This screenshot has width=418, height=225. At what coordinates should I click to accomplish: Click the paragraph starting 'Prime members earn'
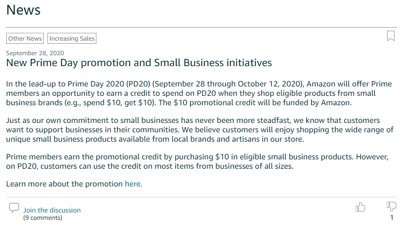[x=198, y=161]
